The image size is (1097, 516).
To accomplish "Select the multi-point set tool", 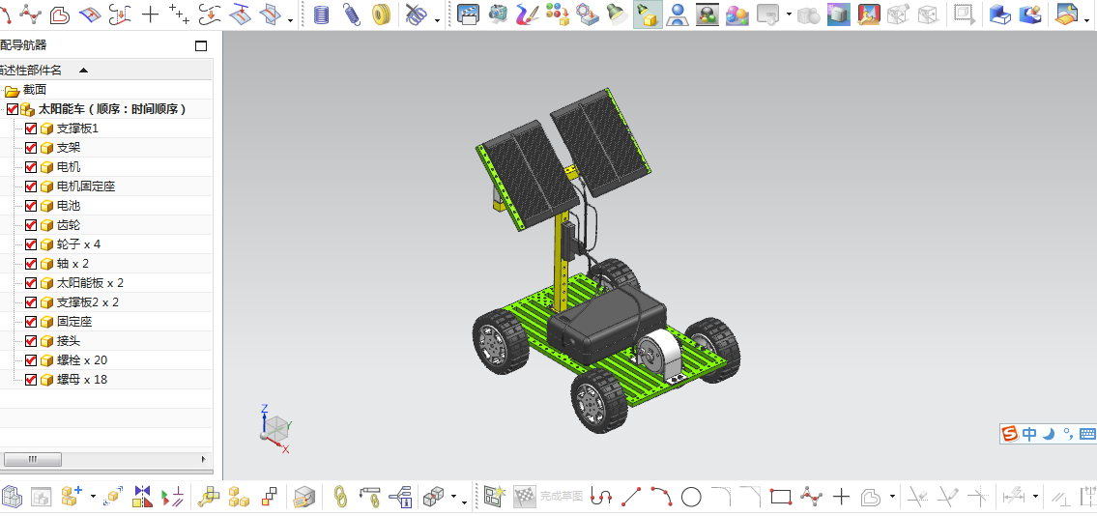I will coord(179,14).
